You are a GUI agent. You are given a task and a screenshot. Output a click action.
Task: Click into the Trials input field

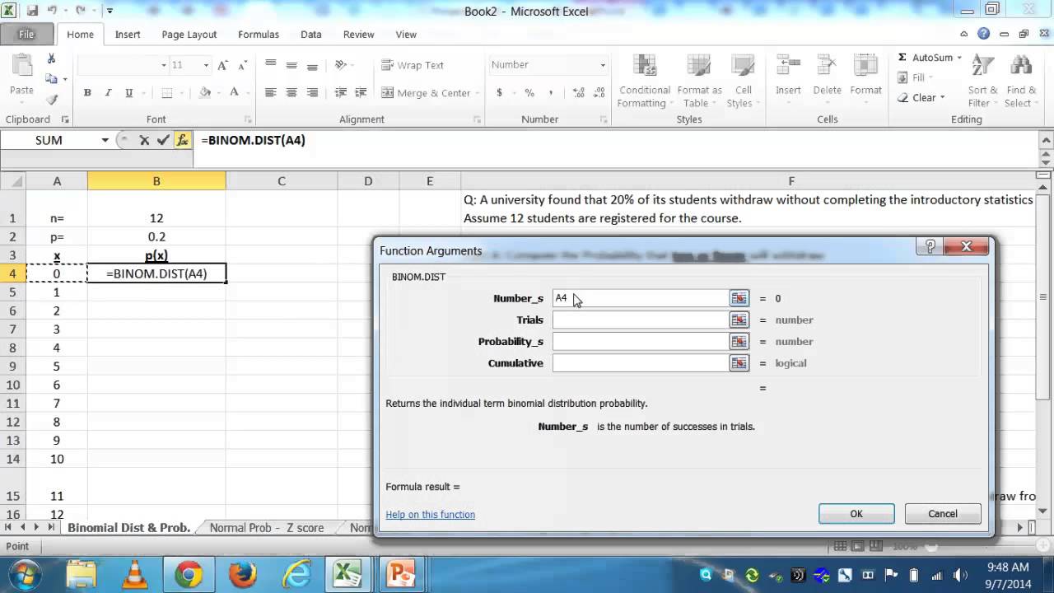(x=641, y=320)
